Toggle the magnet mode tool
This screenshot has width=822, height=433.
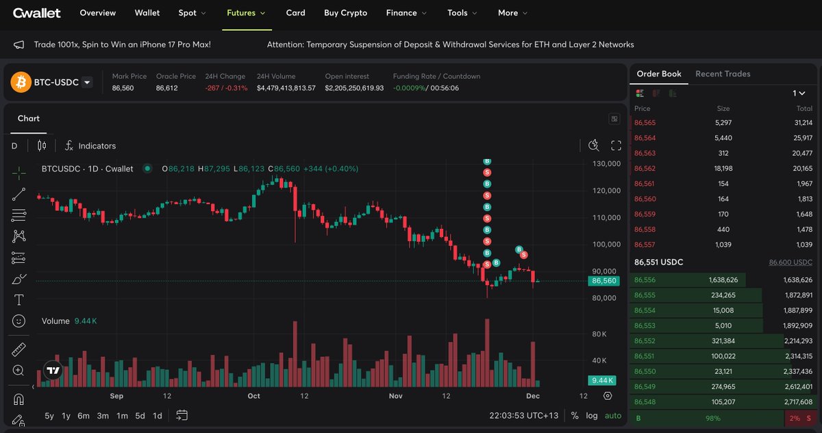point(18,399)
